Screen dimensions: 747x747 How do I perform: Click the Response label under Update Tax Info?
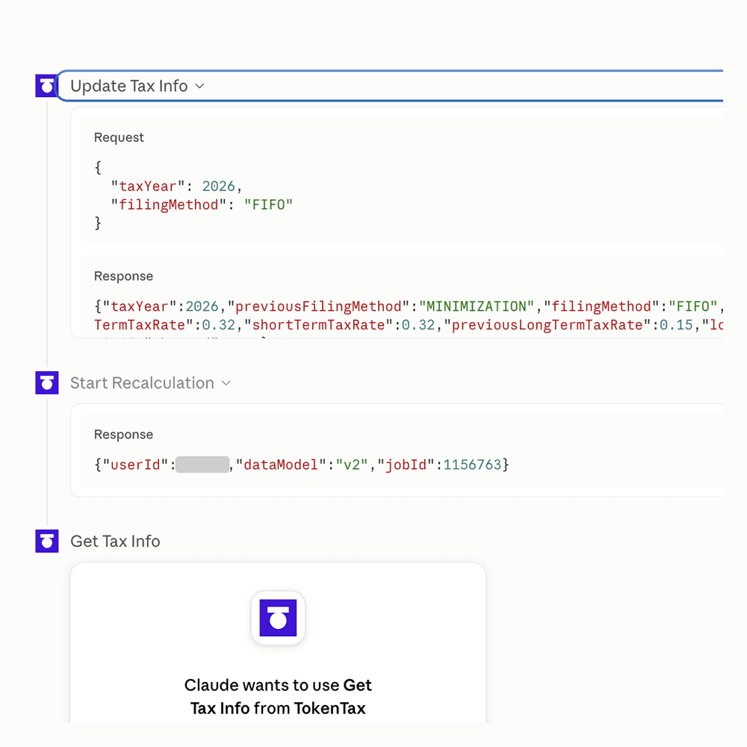(123, 276)
